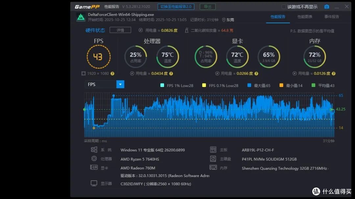Switch to 事件报告 tab
This screenshot has width=355, height=199.
pyautogui.click(x=332, y=17)
